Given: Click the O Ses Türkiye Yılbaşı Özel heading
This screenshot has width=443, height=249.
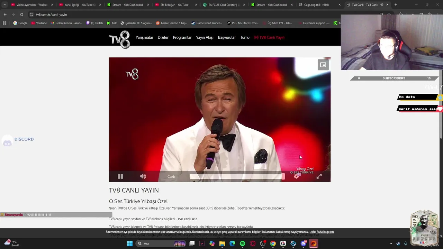Looking at the screenshot, I should click(138, 201).
